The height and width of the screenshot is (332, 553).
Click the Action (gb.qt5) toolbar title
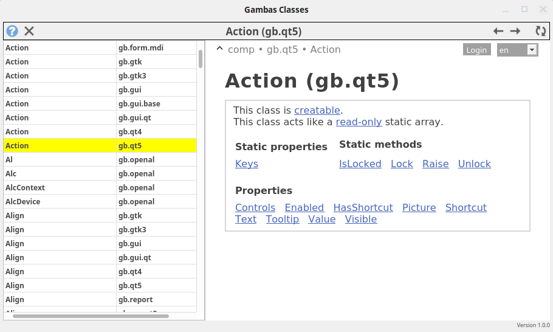(x=264, y=32)
